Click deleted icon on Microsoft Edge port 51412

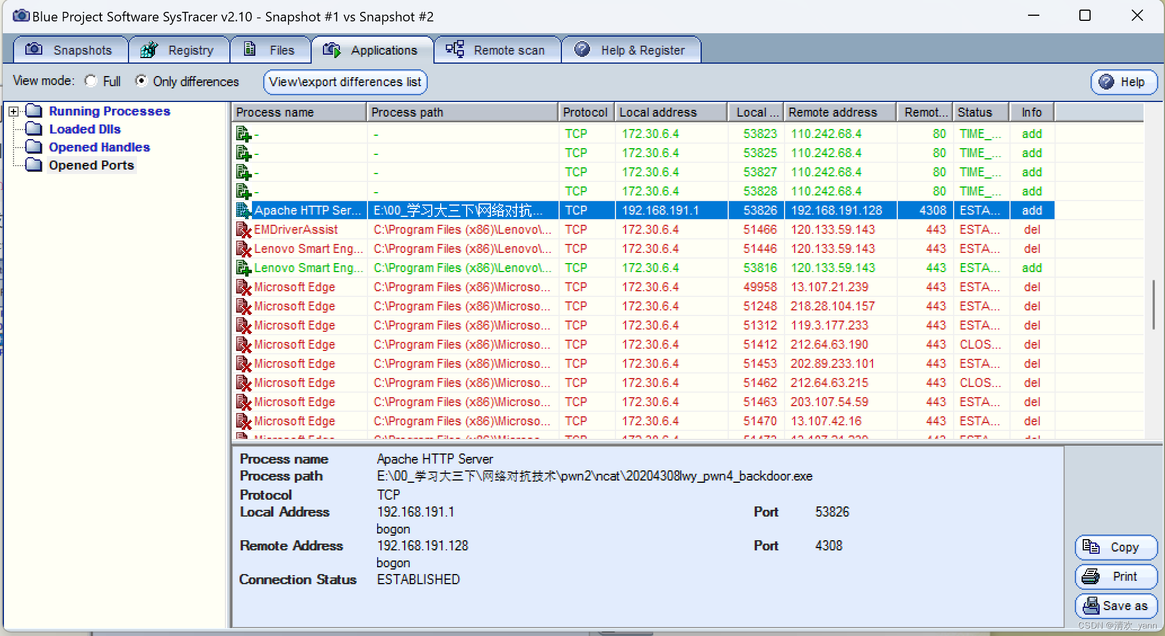point(243,345)
